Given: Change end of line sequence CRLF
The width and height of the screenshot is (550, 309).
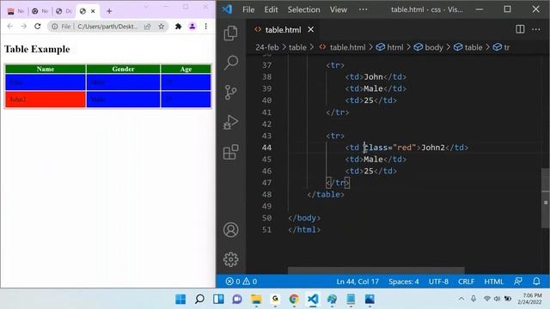Looking at the screenshot, I should 466,282.
